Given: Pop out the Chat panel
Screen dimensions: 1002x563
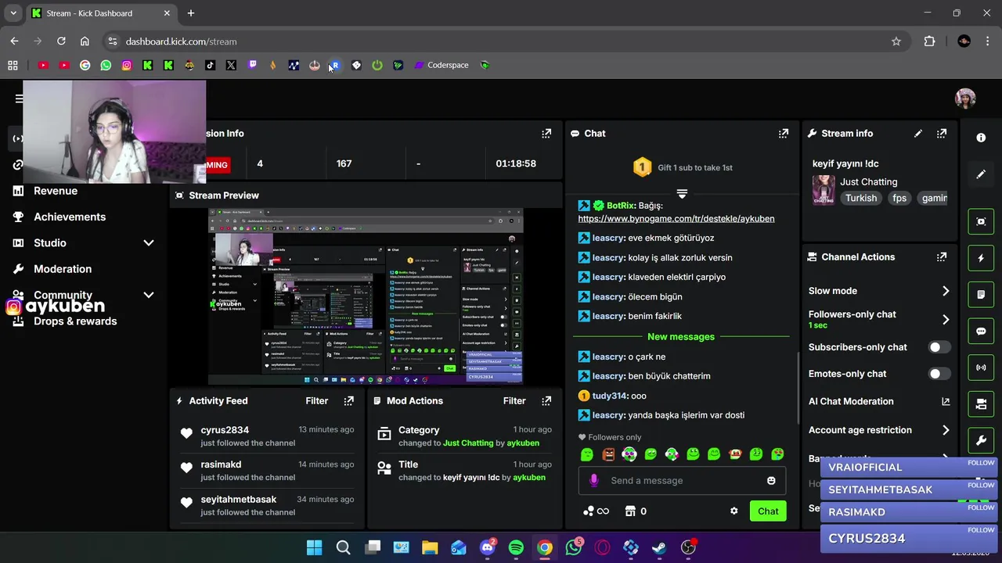Looking at the screenshot, I should [784, 134].
